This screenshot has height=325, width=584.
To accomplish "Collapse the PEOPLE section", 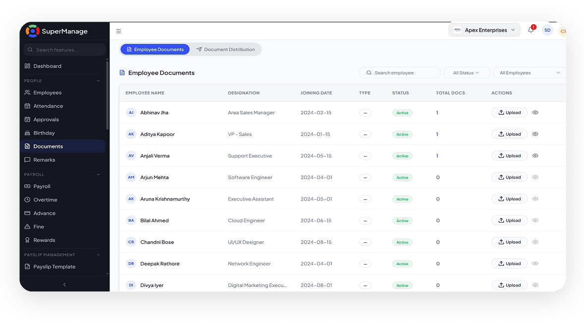I will pyautogui.click(x=99, y=81).
